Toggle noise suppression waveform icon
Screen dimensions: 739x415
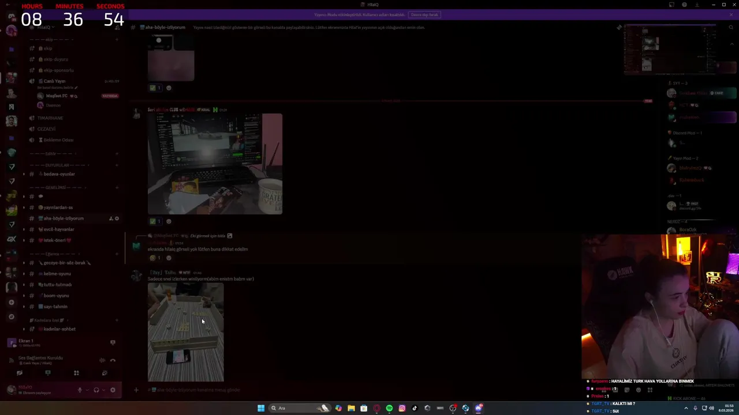click(x=102, y=360)
